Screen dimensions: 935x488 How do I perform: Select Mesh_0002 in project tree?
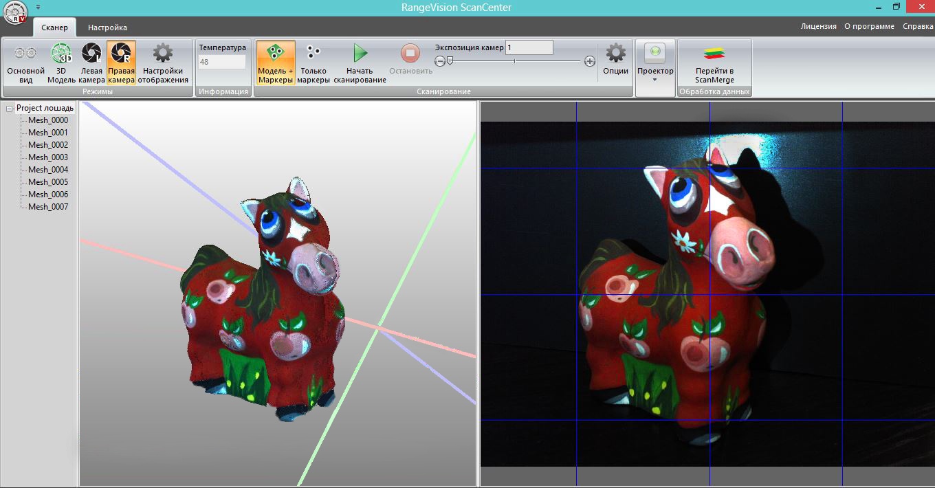coord(48,145)
